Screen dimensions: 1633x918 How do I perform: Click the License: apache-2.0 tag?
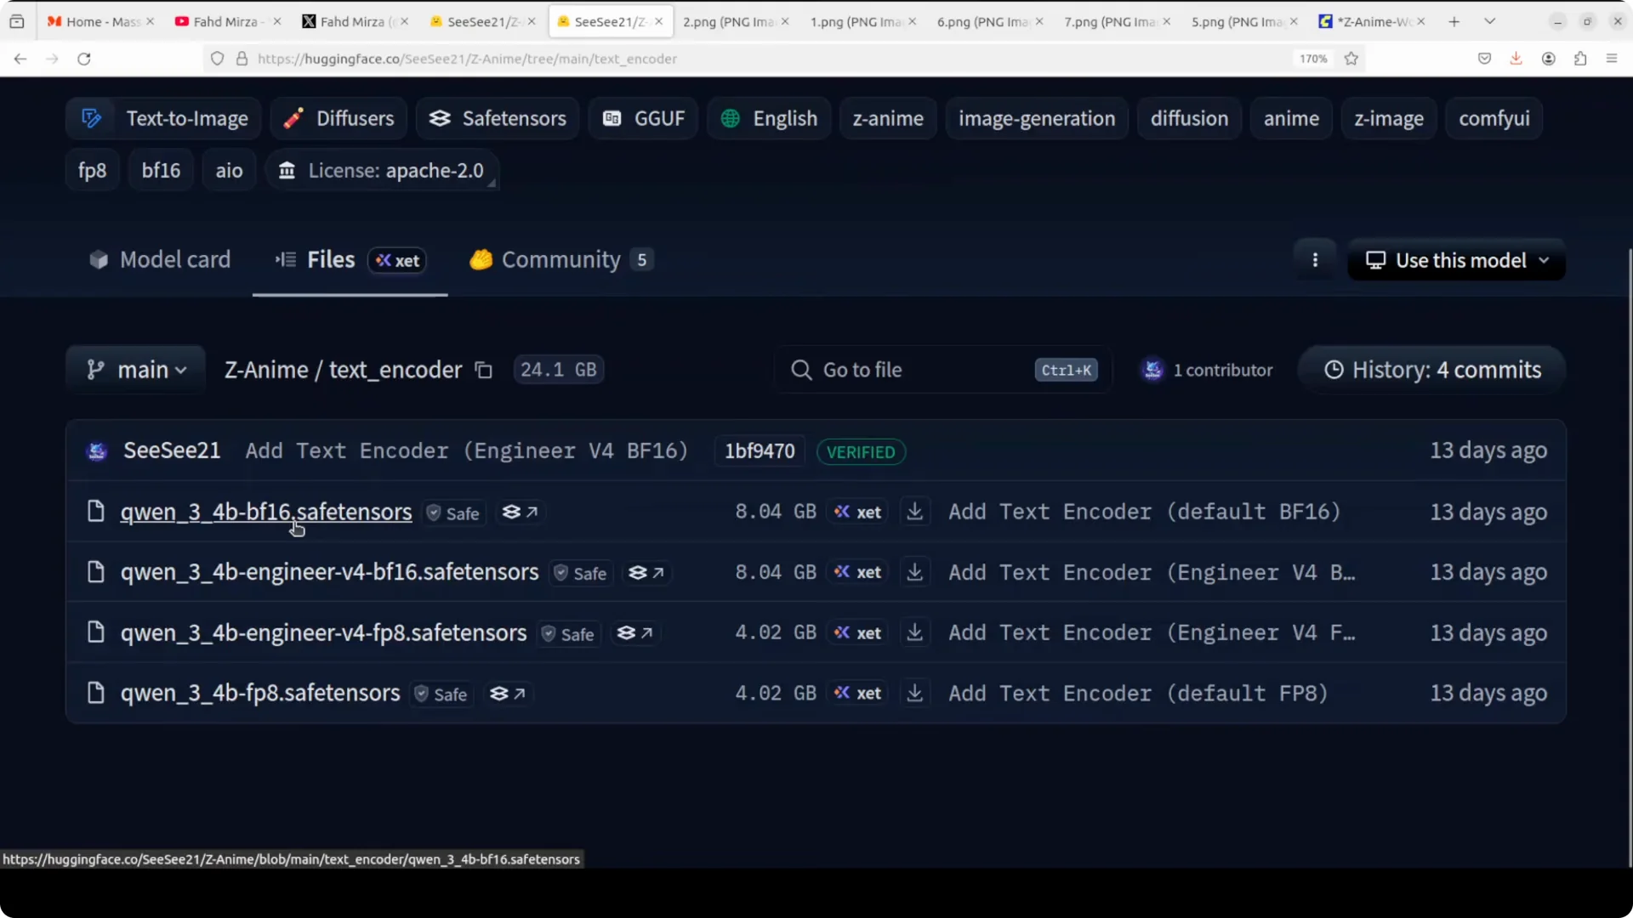pos(382,171)
